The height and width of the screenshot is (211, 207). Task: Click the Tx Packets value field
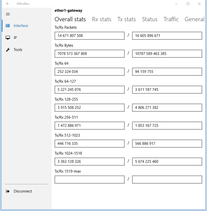coord(89,36)
